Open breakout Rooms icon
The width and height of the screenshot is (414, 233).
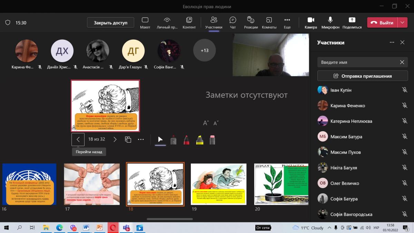tap(269, 23)
